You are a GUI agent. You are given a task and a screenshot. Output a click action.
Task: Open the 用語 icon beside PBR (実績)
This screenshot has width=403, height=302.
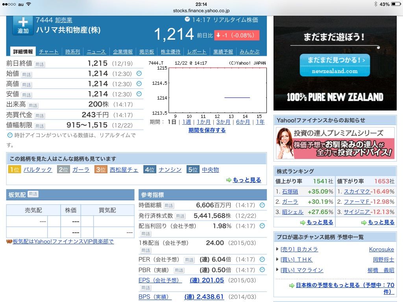click(179, 271)
